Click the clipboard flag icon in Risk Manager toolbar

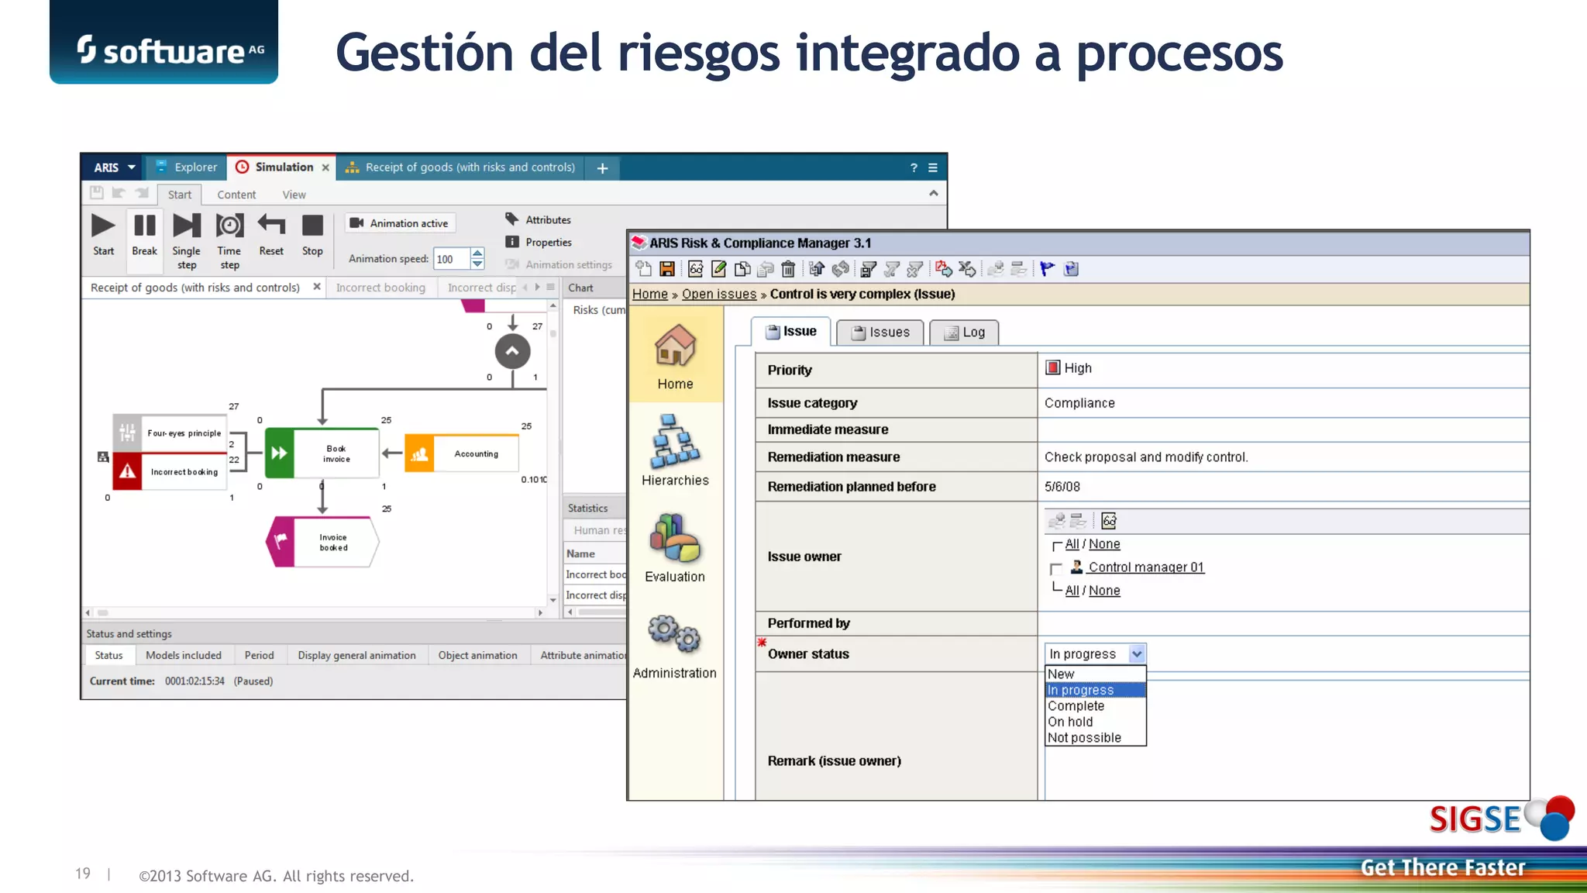1071,269
